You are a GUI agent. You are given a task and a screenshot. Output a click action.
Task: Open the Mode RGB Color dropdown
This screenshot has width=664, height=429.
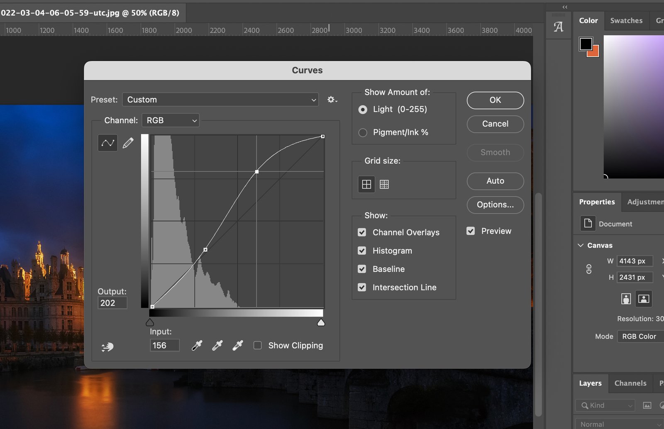[x=640, y=336]
